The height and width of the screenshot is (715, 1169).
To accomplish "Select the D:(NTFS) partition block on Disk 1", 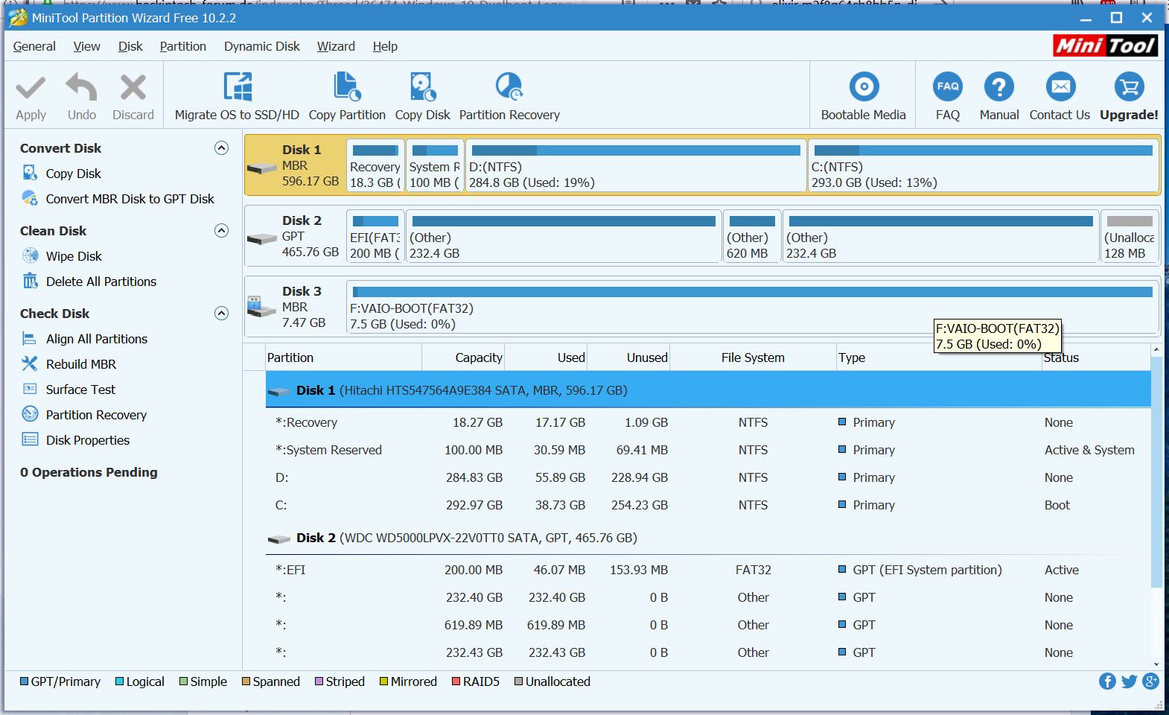I will [635, 166].
